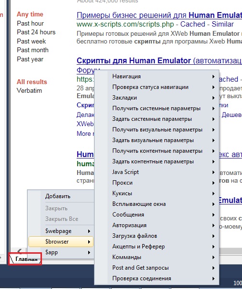Filter results by Past month
Screen dimensions: 242x289
(x=33, y=50)
